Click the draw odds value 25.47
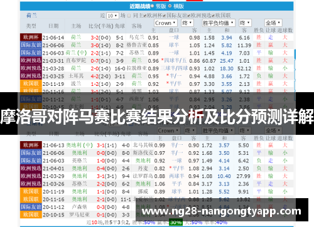Screen dimensions: 314x227 (x=227, y=61)
